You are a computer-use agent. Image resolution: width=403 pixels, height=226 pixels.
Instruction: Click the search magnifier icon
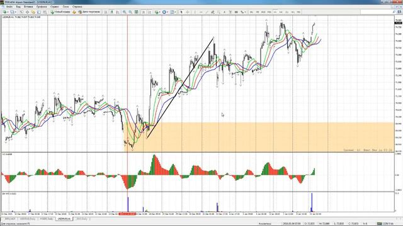point(394,12)
